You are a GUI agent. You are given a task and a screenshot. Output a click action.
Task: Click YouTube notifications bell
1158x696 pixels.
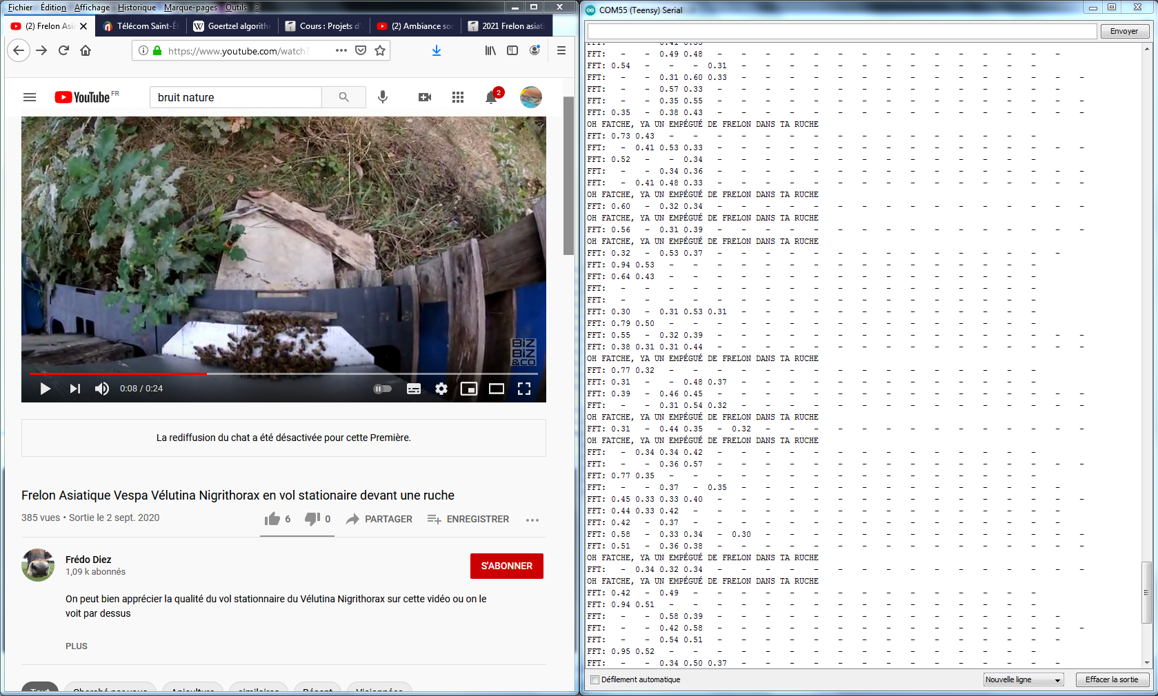[x=491, y=97]
